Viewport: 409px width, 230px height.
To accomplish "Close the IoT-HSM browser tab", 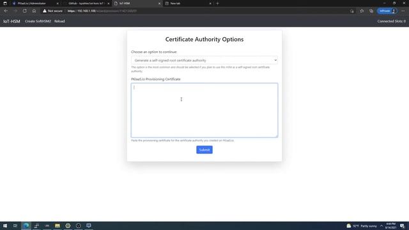I will click(x=159, y=3).
